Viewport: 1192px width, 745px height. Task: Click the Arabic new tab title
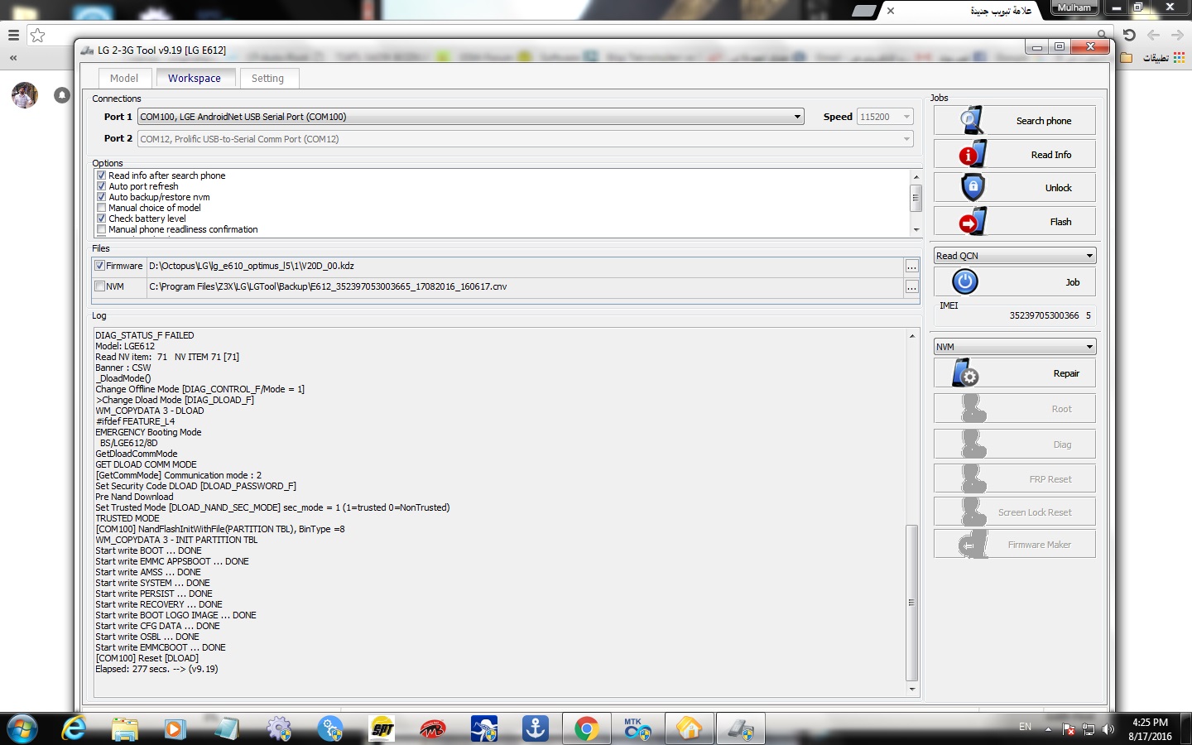tap(1001, 11)
